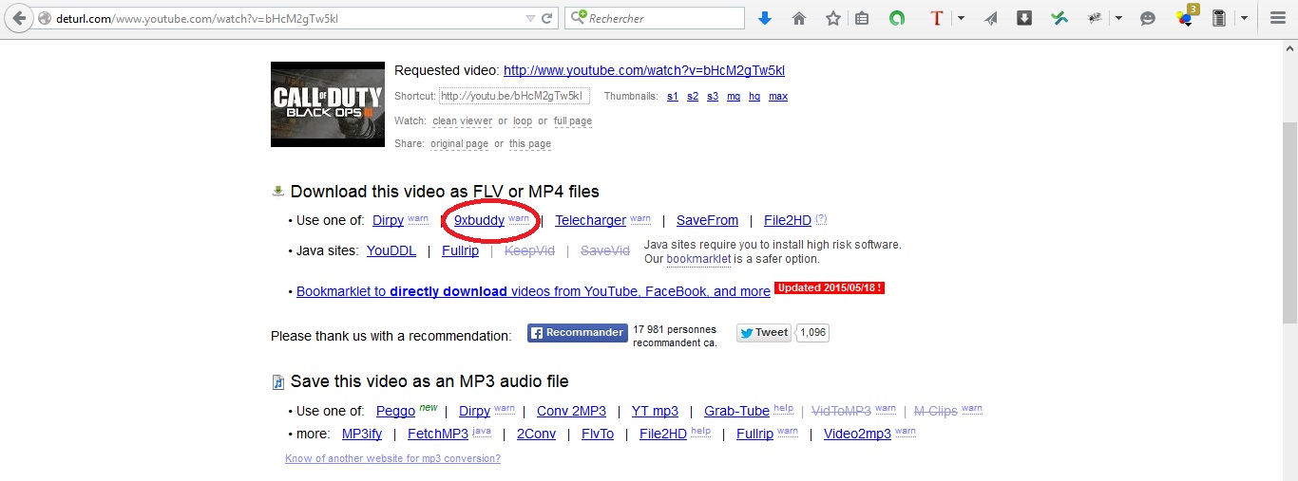Click the 1,096 tweet count bubble
1298x481 pixels.
(x=812, y=332)
